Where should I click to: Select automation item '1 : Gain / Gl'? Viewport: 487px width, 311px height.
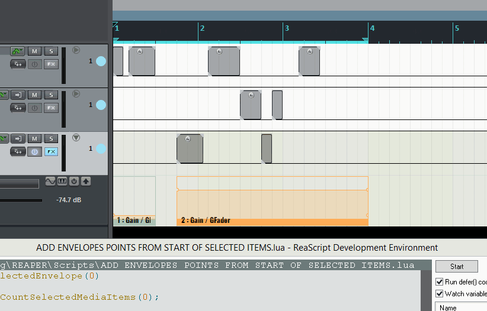pyautogui.click(x=134, y=201)
